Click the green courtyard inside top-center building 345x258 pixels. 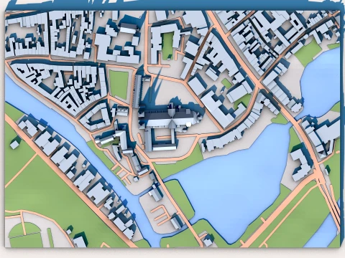pos(167,46)
